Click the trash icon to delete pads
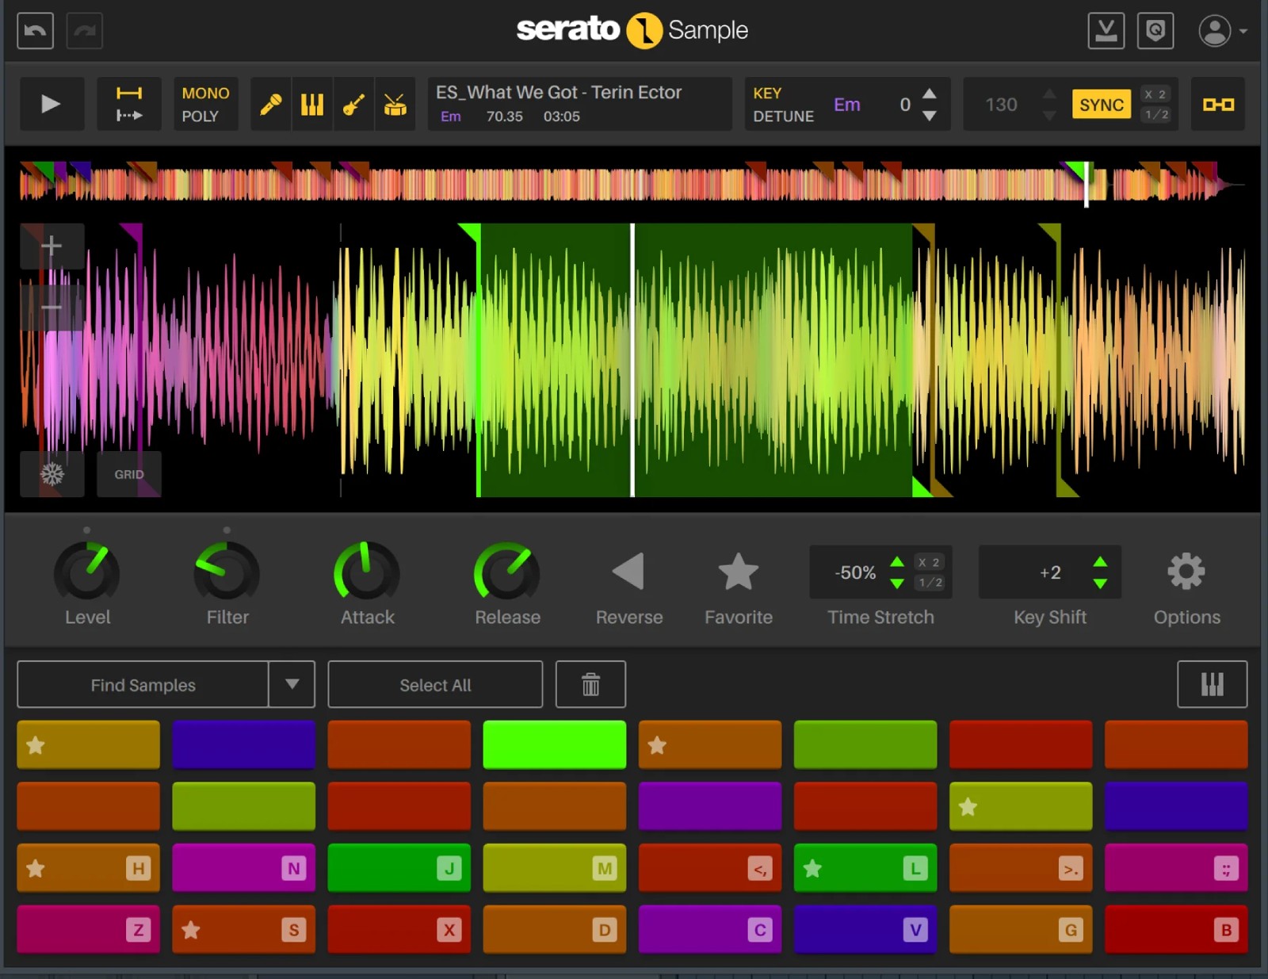Viewport: 1268px width, 979px height. (590, 684)
